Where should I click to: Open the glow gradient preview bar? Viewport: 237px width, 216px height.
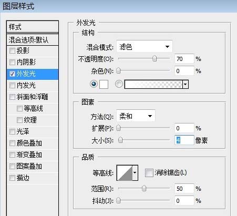pos(153,84)
